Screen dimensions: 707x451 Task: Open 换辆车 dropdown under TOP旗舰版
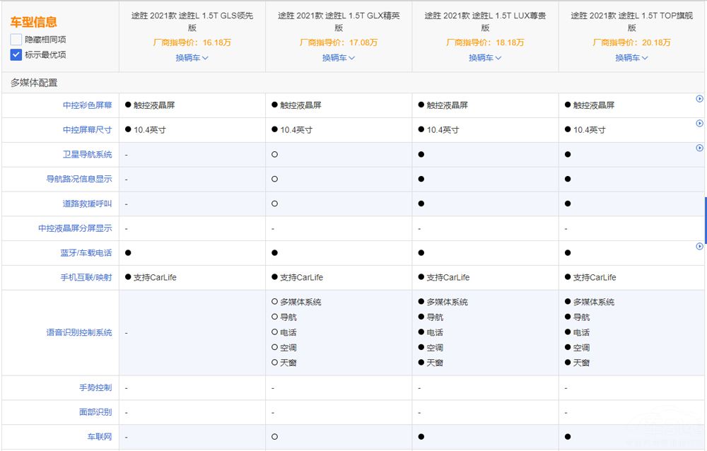[x=631, y=58]
